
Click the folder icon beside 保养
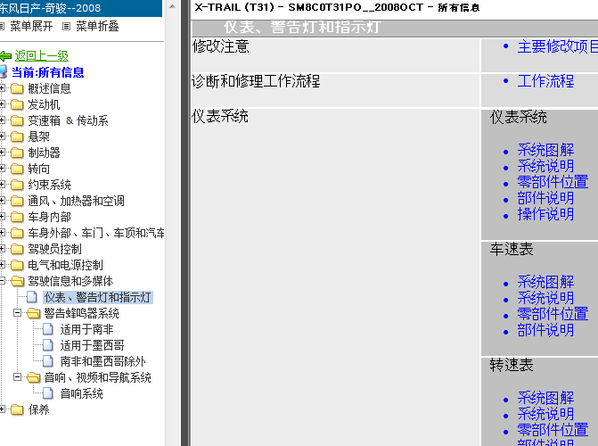pos(17,410)
